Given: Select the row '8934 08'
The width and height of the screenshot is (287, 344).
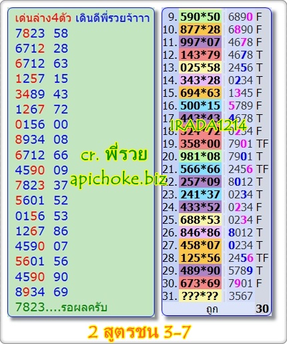Looking at the screenshot, I should (41, 140).
